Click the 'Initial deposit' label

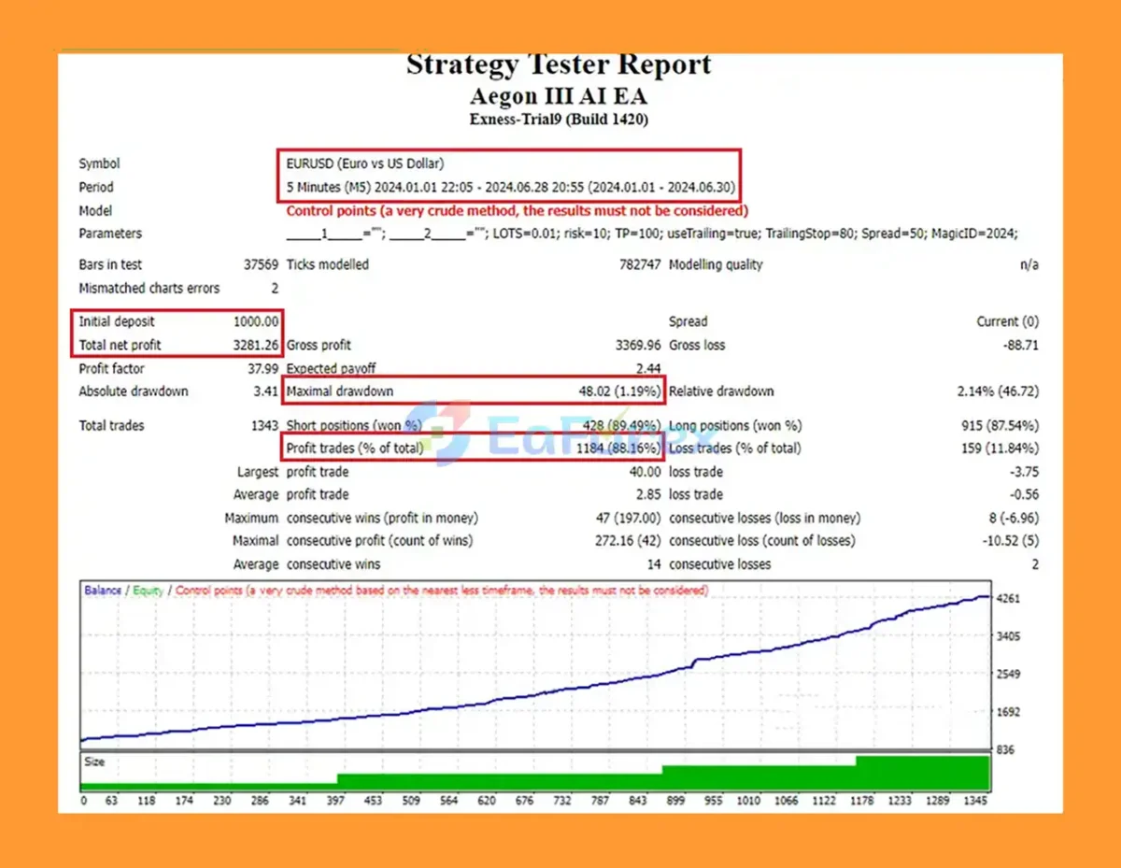tap(117, 321)
